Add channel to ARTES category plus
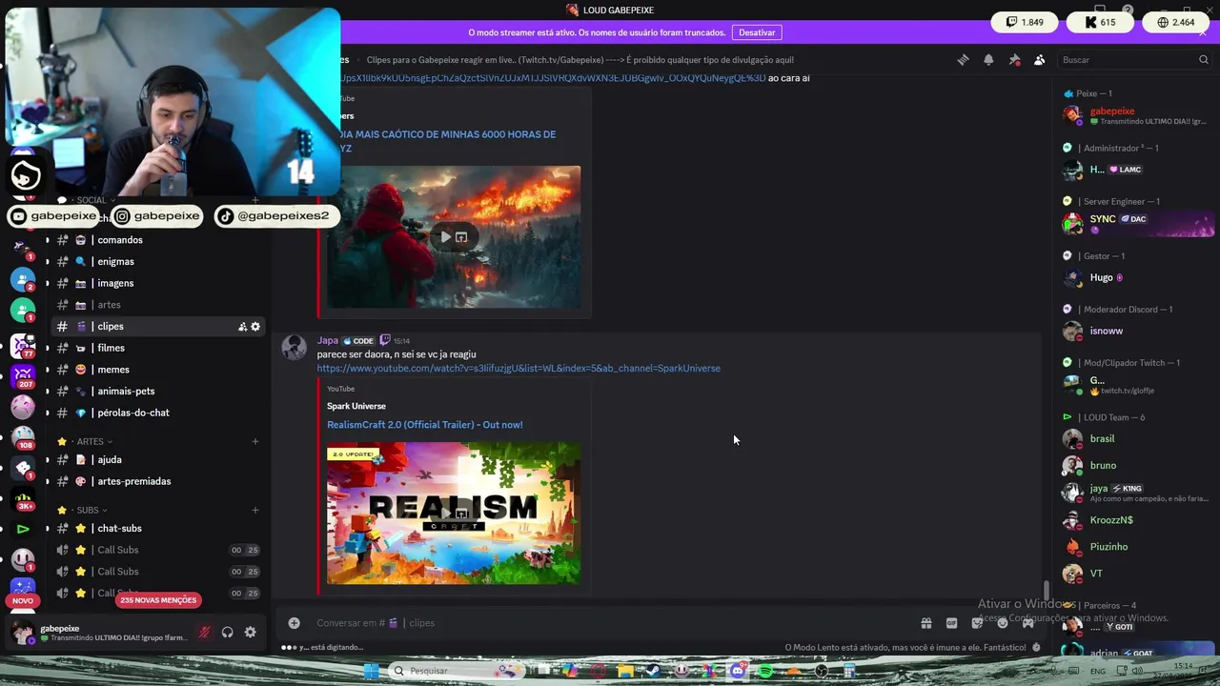 (x=255, y=441)
